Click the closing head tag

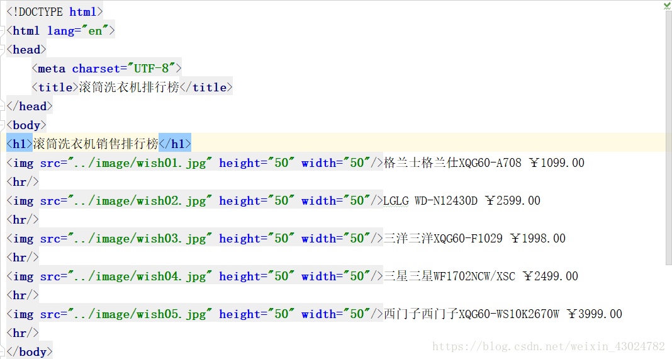pos(30,106)
